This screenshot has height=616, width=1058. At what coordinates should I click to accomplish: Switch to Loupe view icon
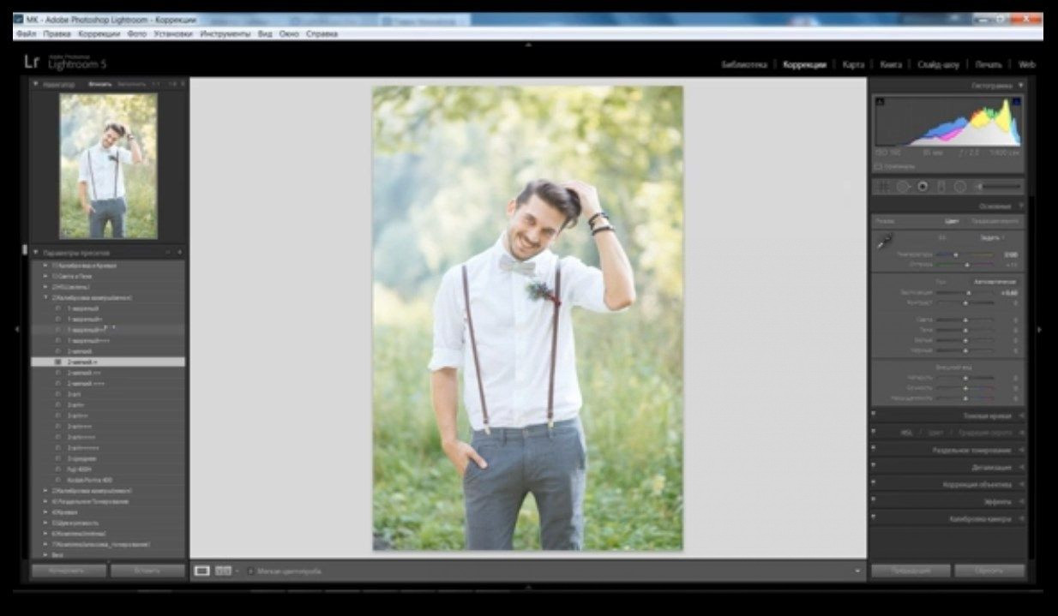pyautogui.click(x=202, y=571)
